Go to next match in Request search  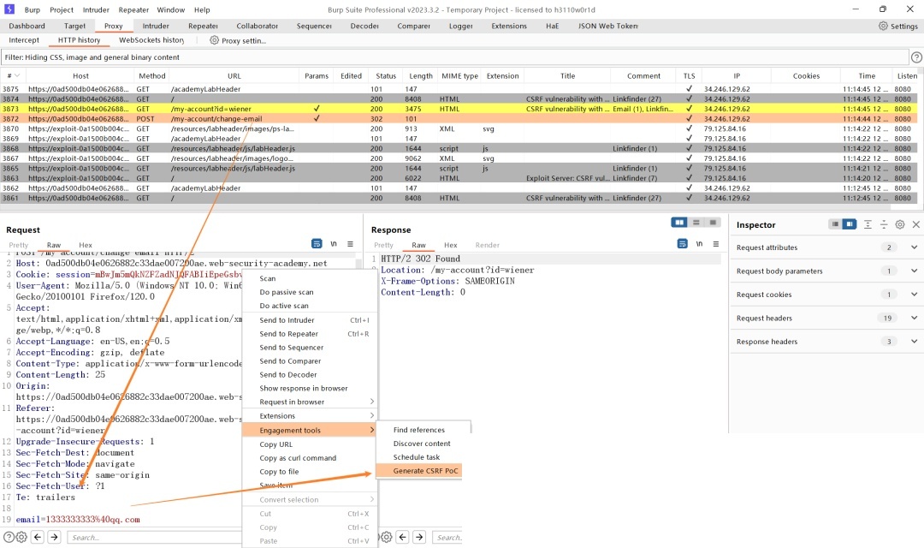(54, 537)
